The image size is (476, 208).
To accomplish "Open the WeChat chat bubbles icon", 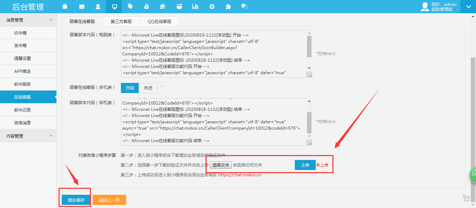I will (245, 6).
